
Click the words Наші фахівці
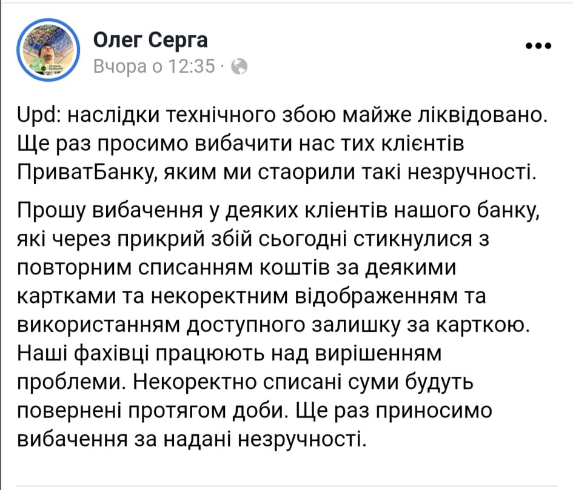83,354
